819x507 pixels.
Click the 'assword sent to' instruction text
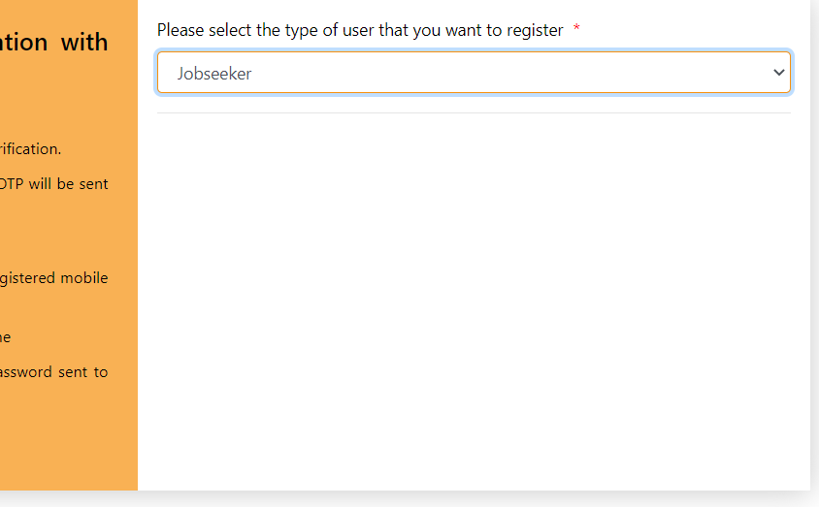(53, 372)
